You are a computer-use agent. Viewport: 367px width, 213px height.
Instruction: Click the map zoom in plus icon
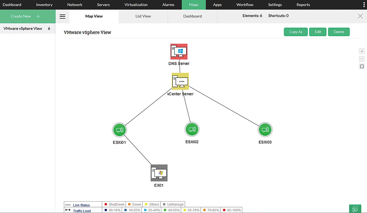[x=362, y=51]
